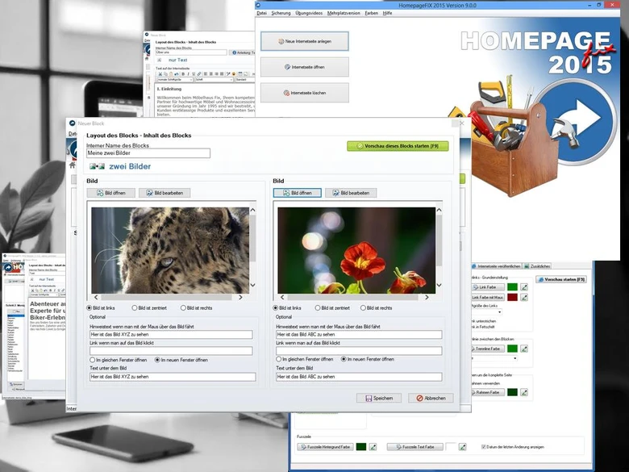Switch to the Zusätzliches tab
Viewport: 629px width, 472px height.
(x=537, y=266)
